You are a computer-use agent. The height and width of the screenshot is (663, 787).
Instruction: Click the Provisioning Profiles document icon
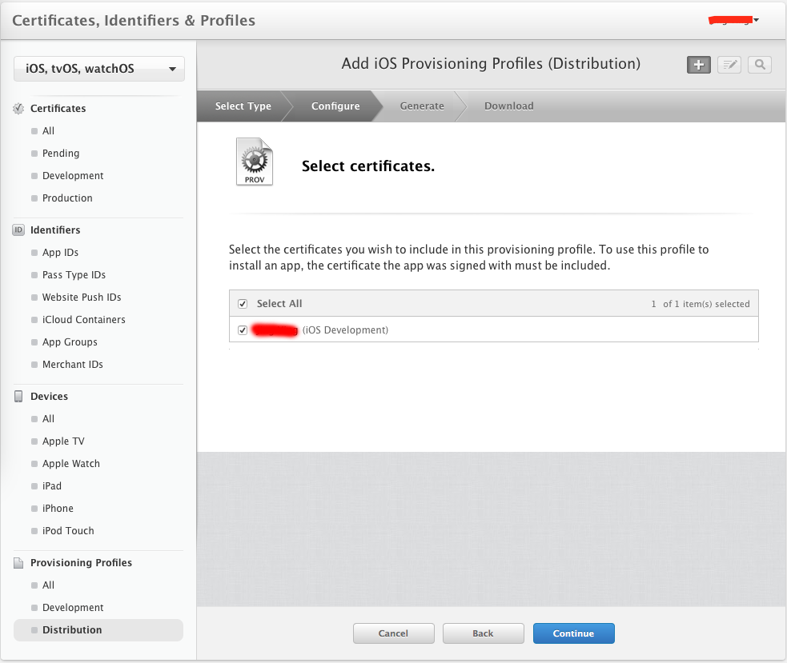(18, 562)
